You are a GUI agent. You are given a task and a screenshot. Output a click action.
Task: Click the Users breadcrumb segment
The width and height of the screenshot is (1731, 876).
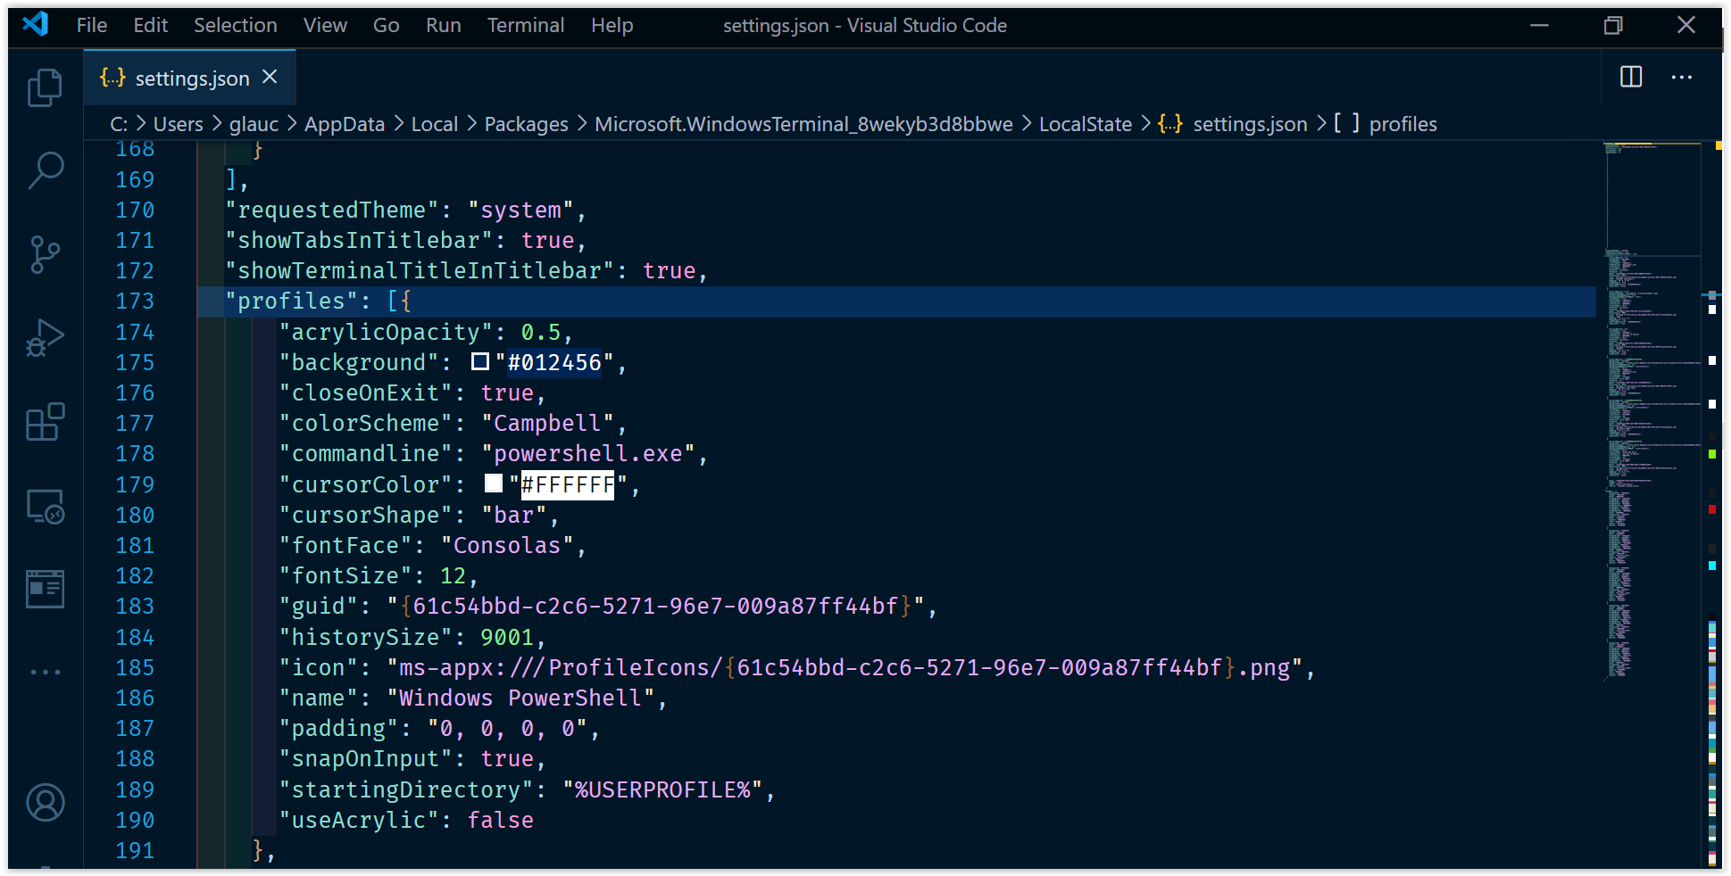coord(179,124)
